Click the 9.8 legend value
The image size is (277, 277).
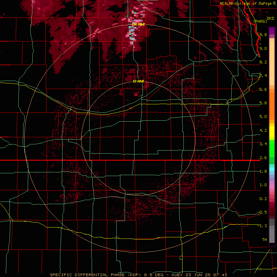pos(263,34)
